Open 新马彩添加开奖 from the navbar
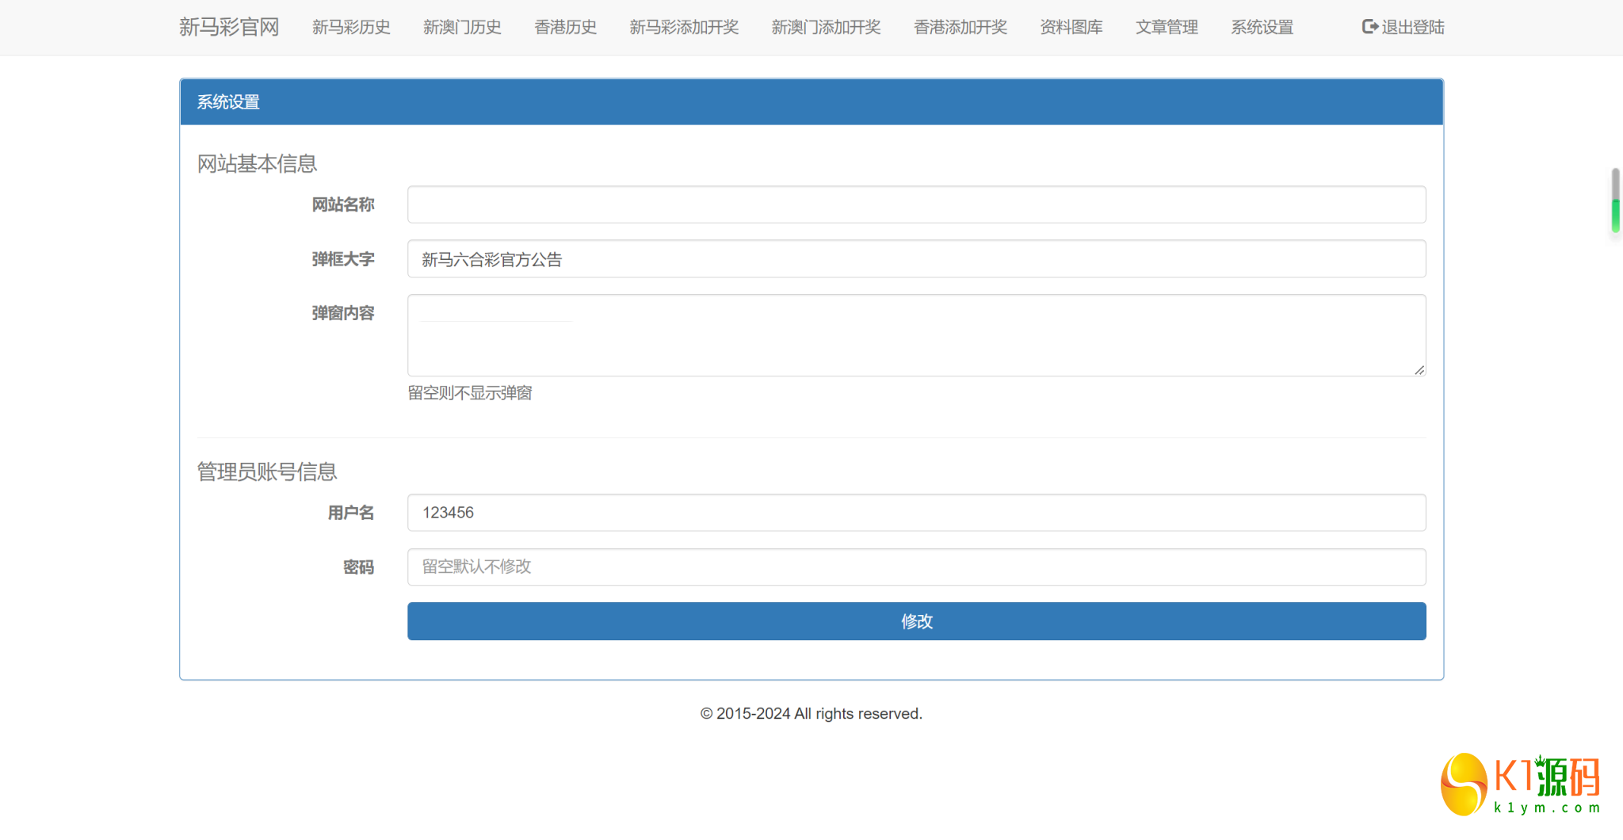This screenshot has height=840, width=1623. click(684, 27)
